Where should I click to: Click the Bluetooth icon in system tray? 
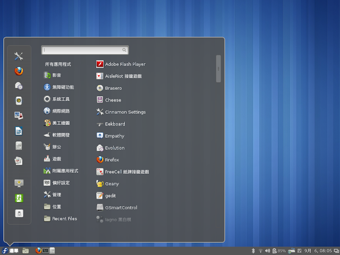(253, 250)
